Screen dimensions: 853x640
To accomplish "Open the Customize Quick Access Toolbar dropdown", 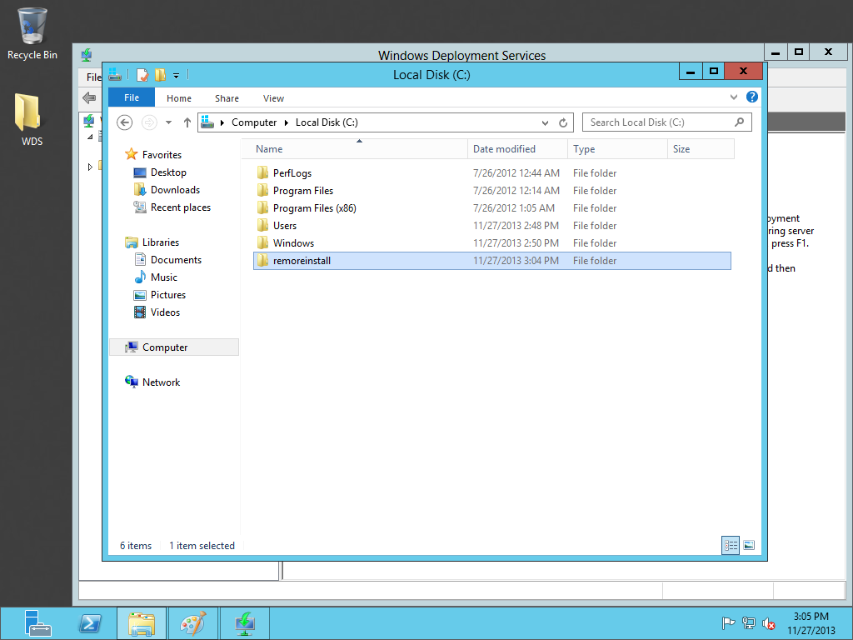I will tap(177, 76).
